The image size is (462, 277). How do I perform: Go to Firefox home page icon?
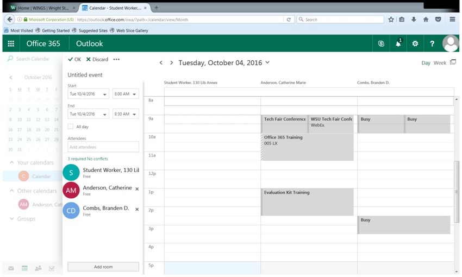[426, 20]
